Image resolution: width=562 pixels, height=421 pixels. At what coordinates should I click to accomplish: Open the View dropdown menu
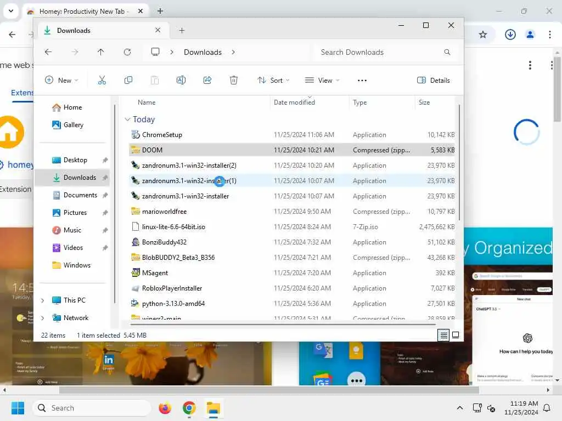coord(322,80)
